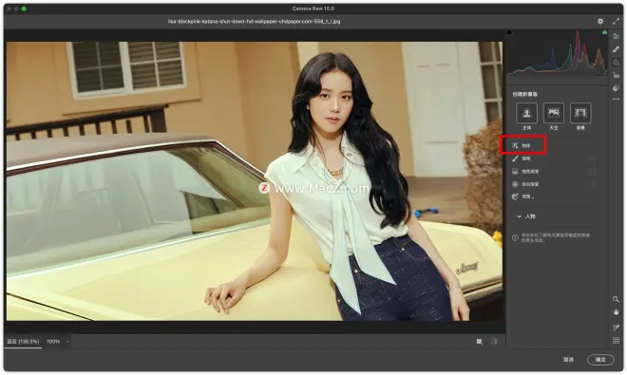Viewport: 627px width, 375px height.
Task: Open Camera Raw preferences gear
Action: point(600,21)
